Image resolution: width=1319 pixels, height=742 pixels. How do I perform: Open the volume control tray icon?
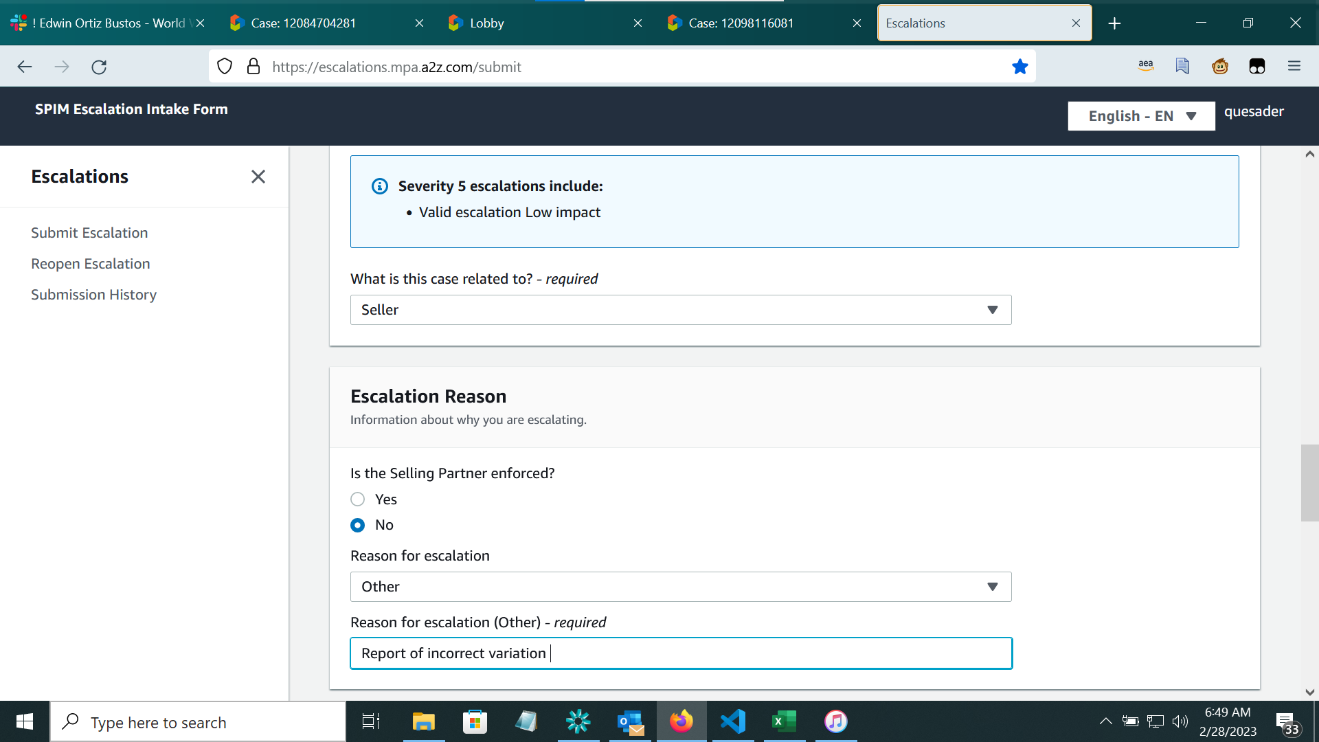click(x=1180, y=721)
